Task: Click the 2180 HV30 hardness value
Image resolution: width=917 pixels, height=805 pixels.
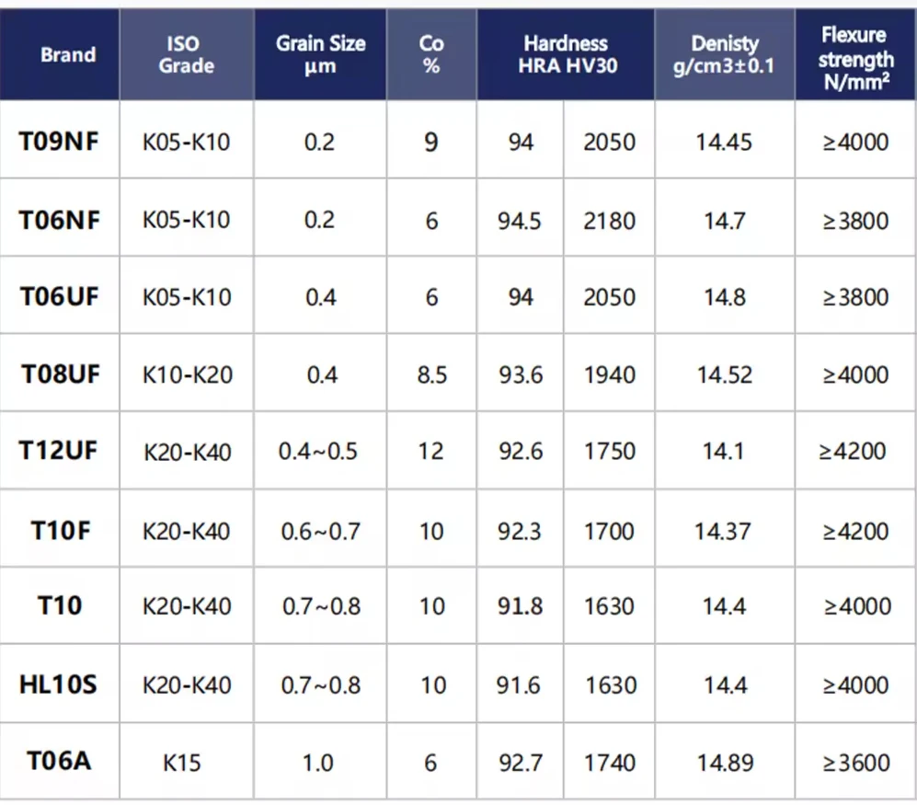Action: (610, 221)
